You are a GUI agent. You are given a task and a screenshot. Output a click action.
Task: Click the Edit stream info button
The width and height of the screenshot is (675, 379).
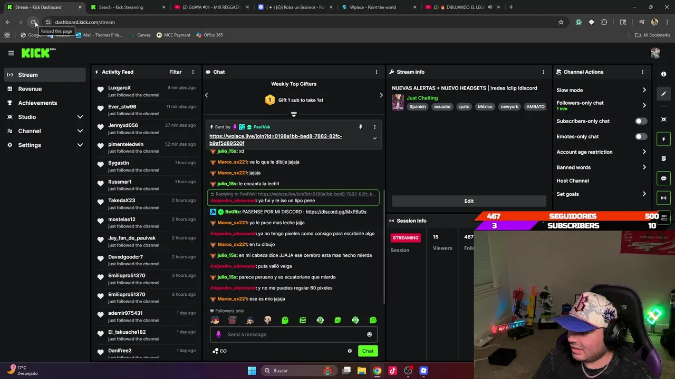[x=469, y=201]
